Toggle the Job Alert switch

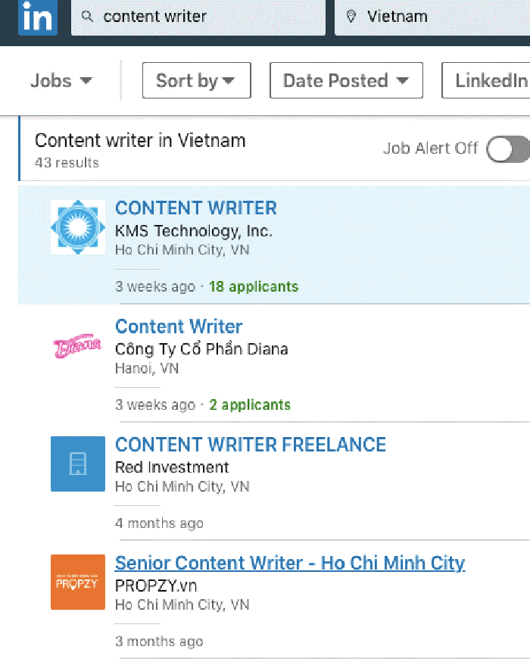[508, 148]
